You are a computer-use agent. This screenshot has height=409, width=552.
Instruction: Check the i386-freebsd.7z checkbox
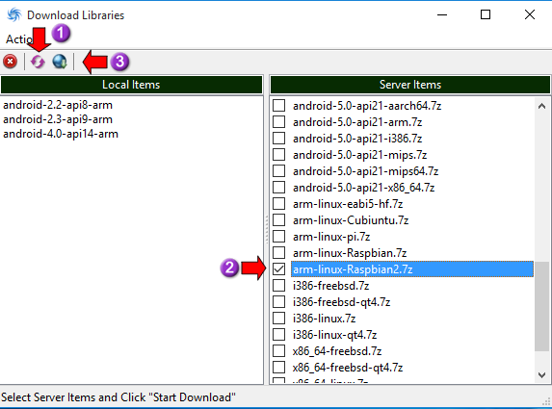click(278, 286)
